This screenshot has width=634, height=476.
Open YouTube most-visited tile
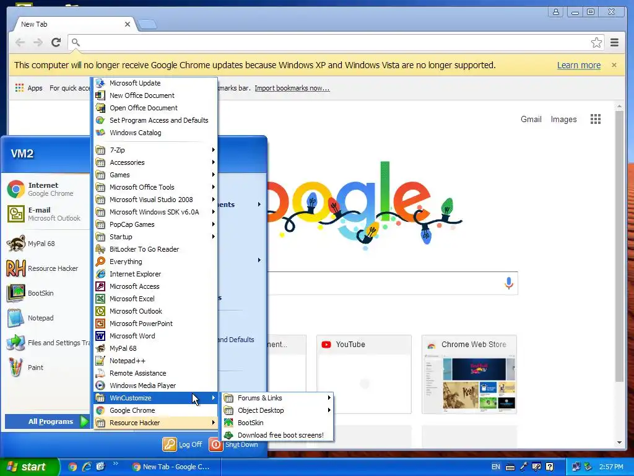click(364, 374)
